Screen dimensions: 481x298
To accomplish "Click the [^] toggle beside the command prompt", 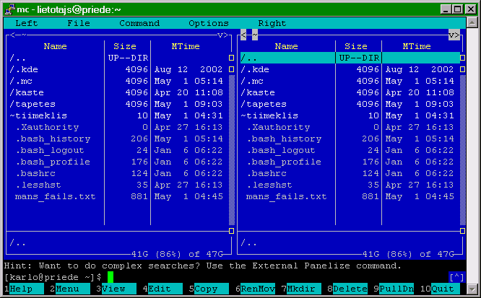I will [456, 277].
